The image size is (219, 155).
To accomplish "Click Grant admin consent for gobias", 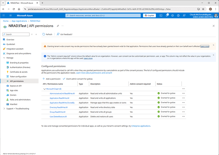I will point(78,79).
